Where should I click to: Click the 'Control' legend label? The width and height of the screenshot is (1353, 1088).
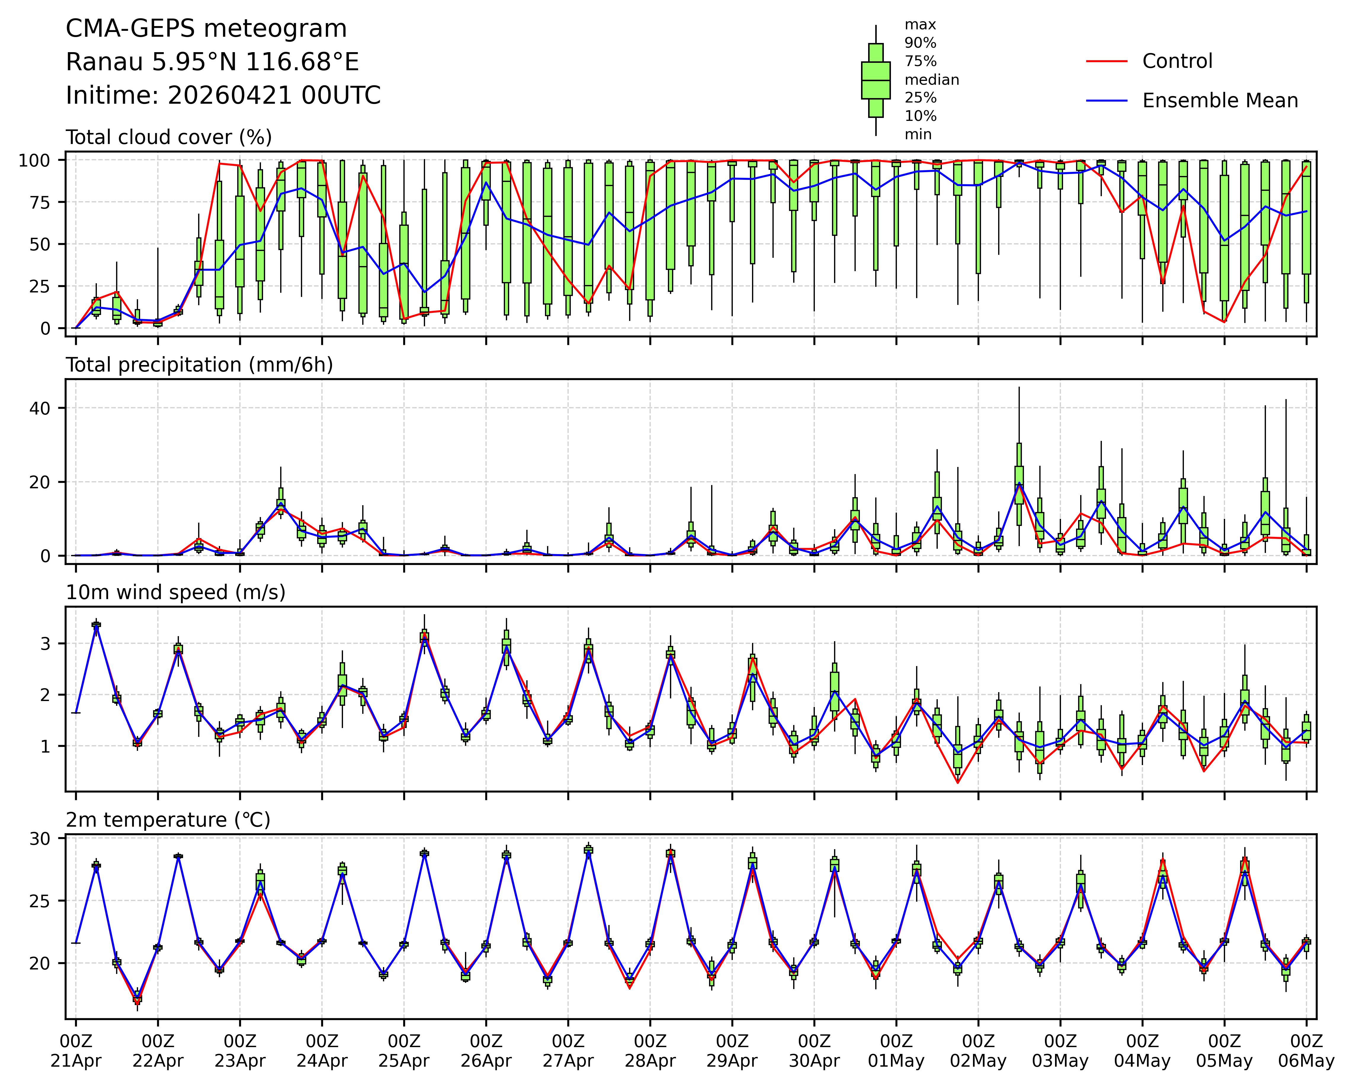click(x=1177, y=62)
